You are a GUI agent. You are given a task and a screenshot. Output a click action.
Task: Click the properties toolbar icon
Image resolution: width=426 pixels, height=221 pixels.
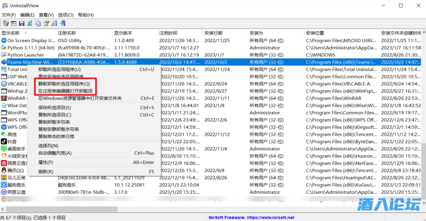(x=46, y=23)
